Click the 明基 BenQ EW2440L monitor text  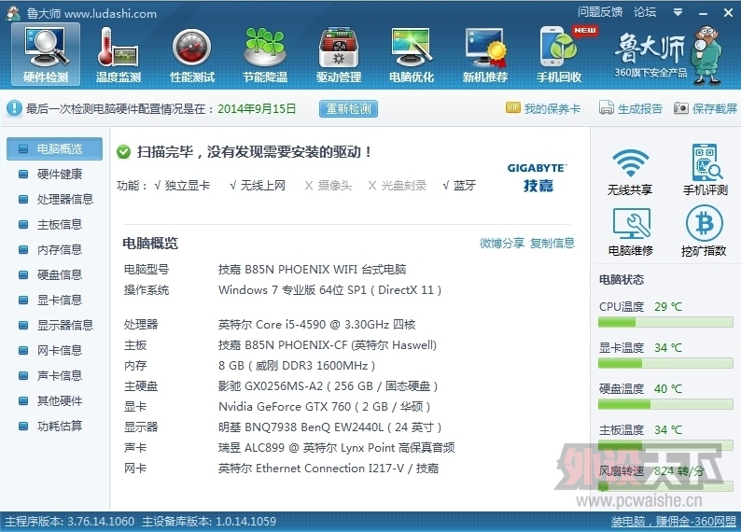click(329, 427)
